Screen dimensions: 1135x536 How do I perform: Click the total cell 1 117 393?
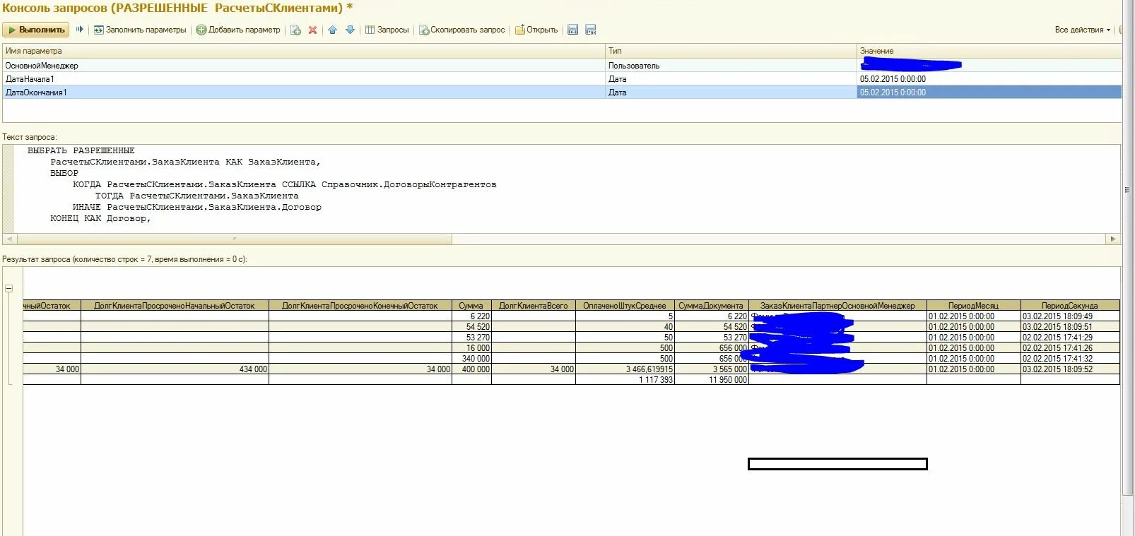point(625,380)
